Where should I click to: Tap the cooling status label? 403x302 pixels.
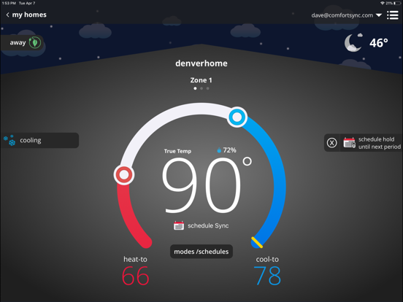[31, 140]
